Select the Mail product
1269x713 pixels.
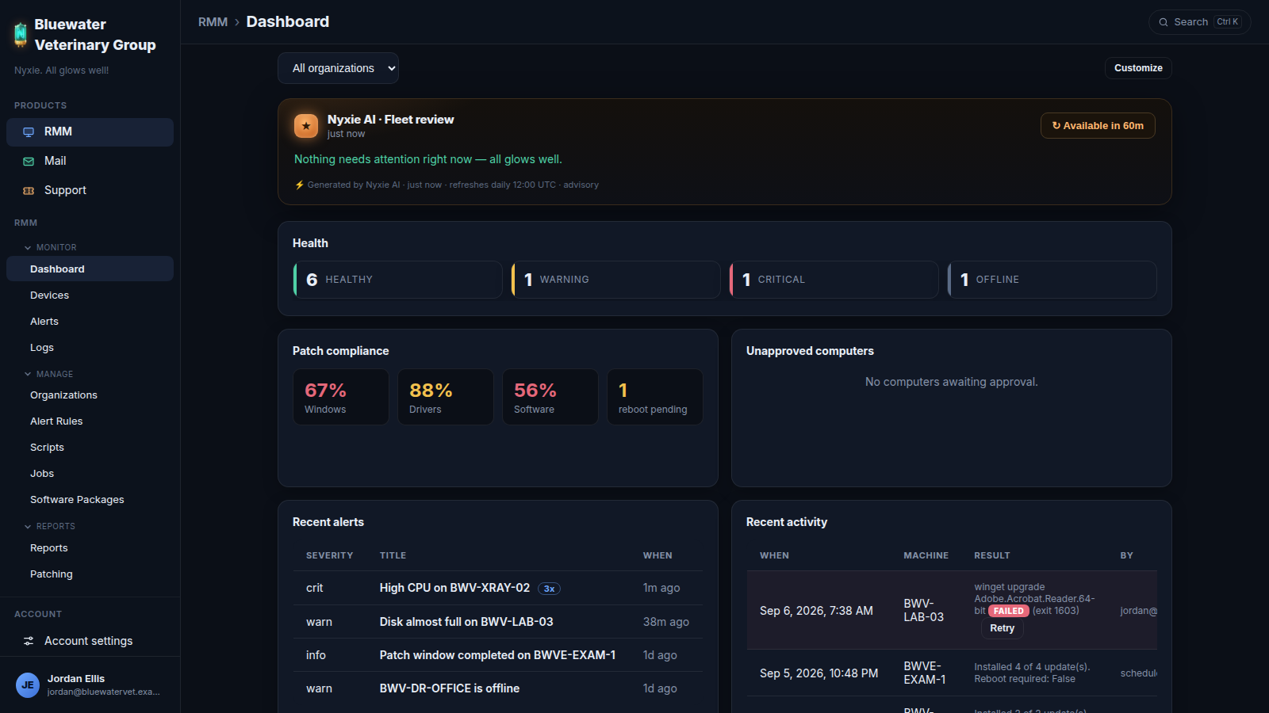[x=90, y=161]
